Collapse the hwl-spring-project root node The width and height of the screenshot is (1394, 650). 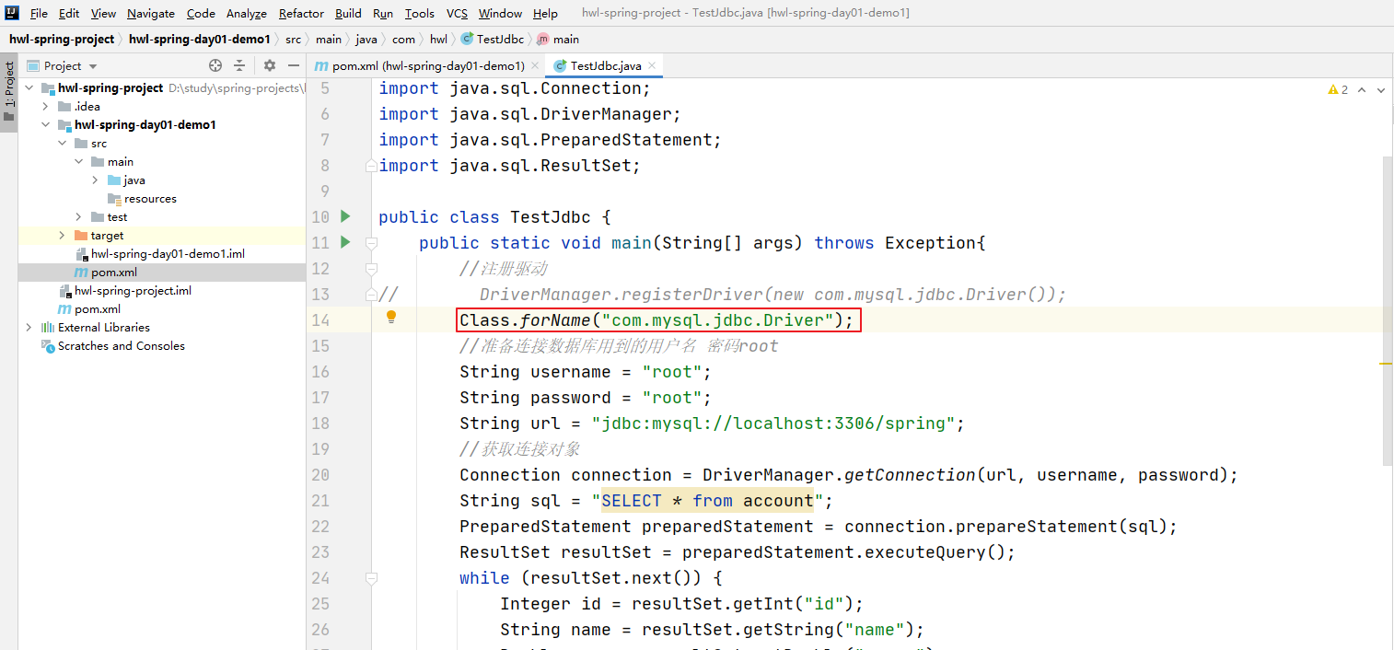point(29,88)
